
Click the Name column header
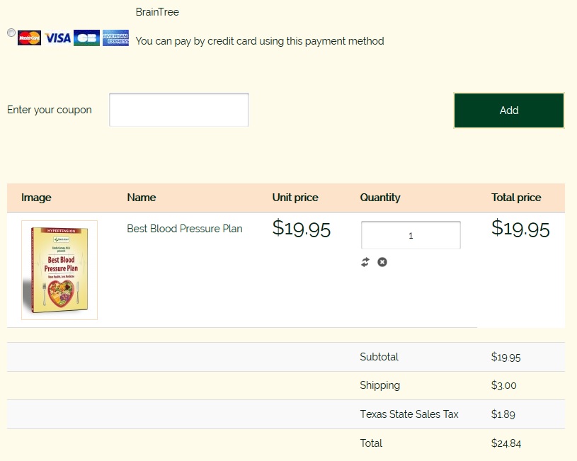[x=142, y=198]
